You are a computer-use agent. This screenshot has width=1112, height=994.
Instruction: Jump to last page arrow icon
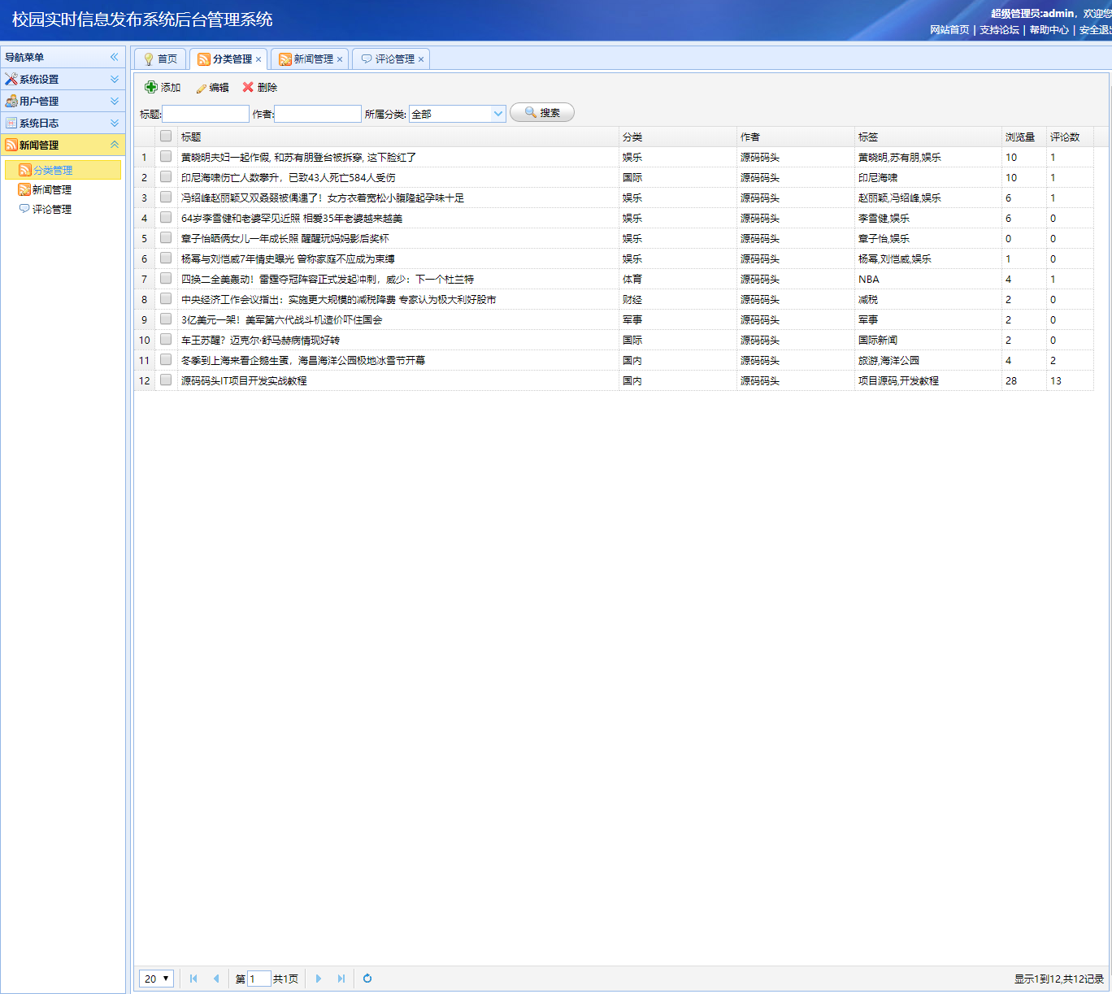click(341, 979)
